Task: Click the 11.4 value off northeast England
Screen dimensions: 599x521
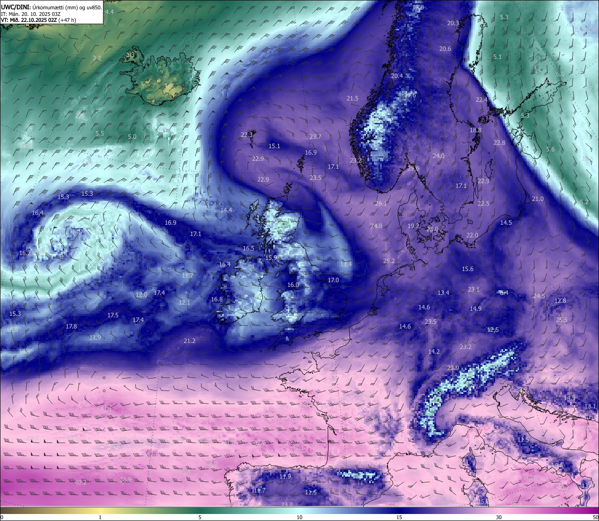Action: pyautogui.click(x=346, y=264)
